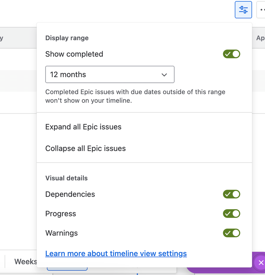Click the X icon on the purple banner
This screenshot has width=265, height=275.
(261, 262)
